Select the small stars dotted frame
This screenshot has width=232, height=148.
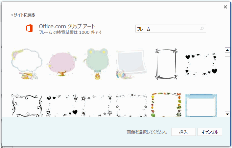(x=131, y=105)
